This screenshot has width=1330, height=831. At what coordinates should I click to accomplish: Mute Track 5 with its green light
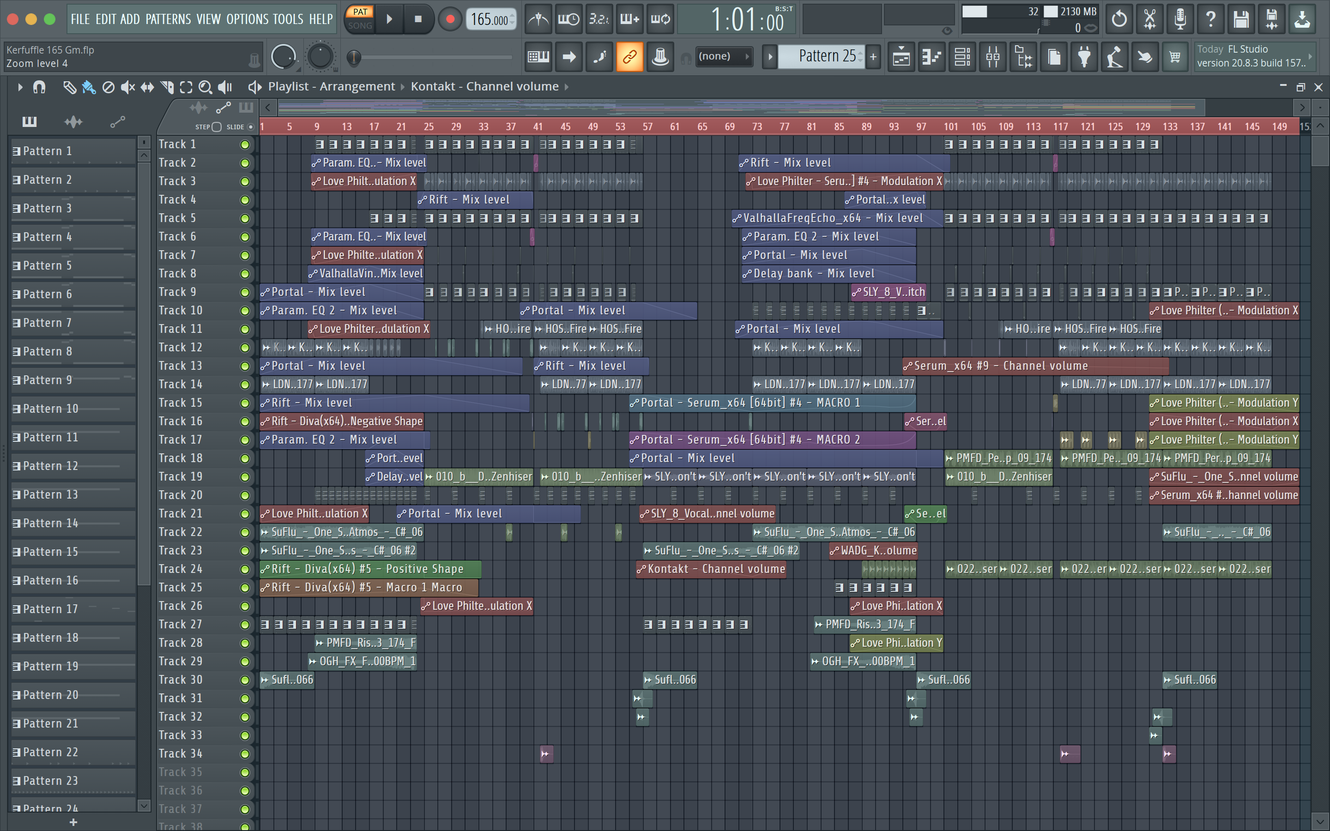click(x=245, y=218)
